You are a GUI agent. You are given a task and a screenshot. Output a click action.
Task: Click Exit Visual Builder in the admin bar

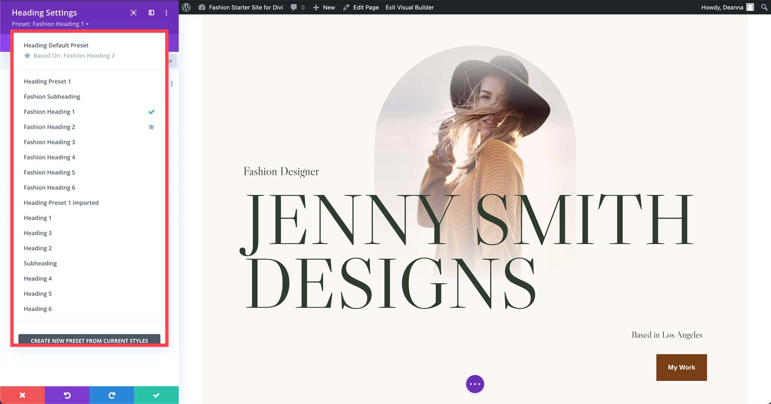point(409,7)
